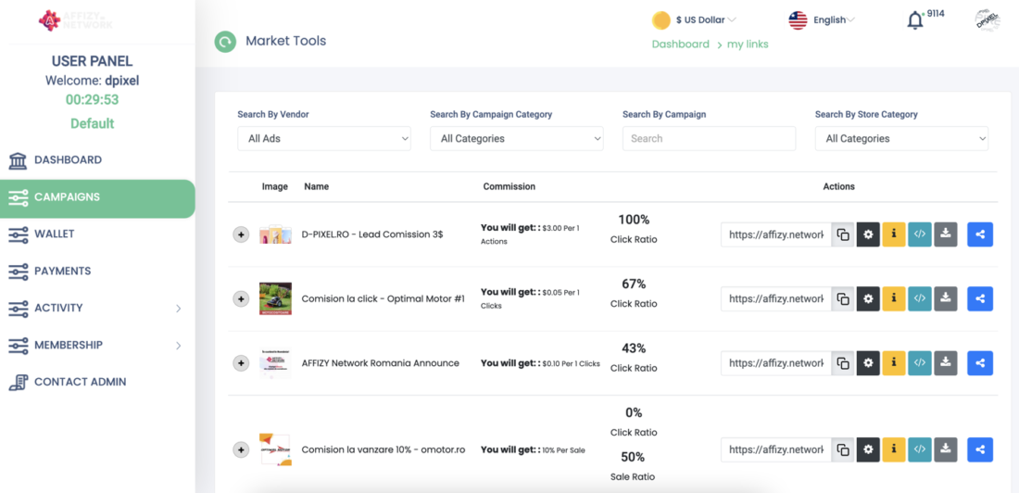Download assets for Optimal Motor #1 campaign

click(946, 299)
